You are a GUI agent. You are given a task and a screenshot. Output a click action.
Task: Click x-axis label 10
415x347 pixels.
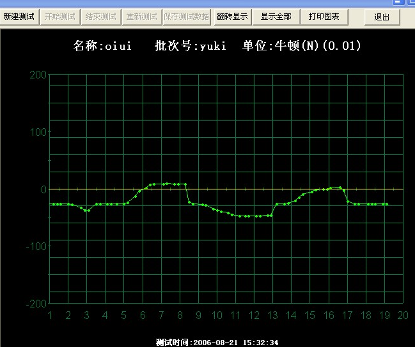[x=217, y=315]
